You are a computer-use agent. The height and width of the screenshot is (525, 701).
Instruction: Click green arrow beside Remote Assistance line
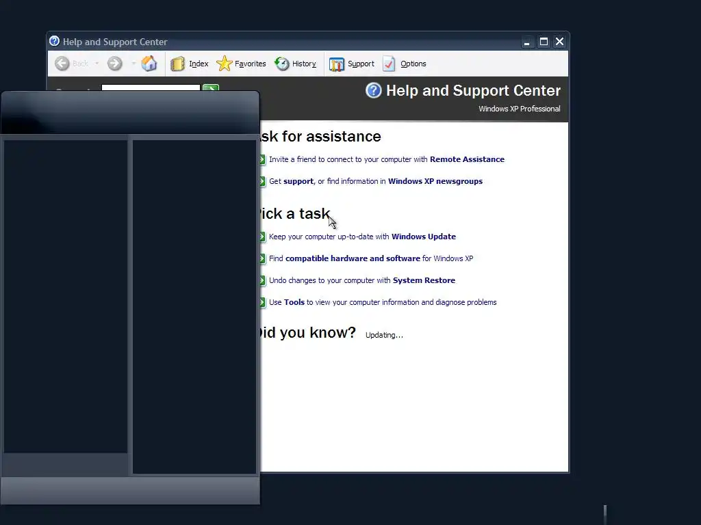pyautogui.click(x=262, y=159)
